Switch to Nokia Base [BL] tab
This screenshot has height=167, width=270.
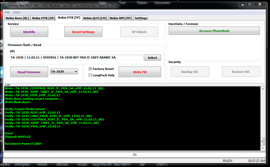[x=17, y=18]
